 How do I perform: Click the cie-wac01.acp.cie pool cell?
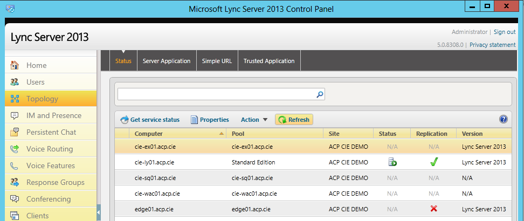[x=254, y=194]
